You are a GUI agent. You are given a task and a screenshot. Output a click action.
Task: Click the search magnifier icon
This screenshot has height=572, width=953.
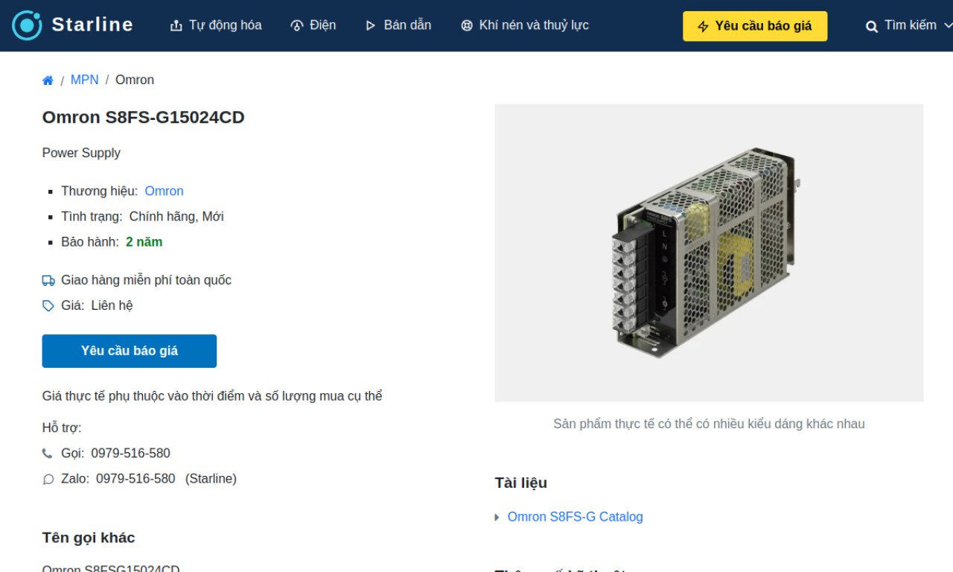tap(872, 27)
